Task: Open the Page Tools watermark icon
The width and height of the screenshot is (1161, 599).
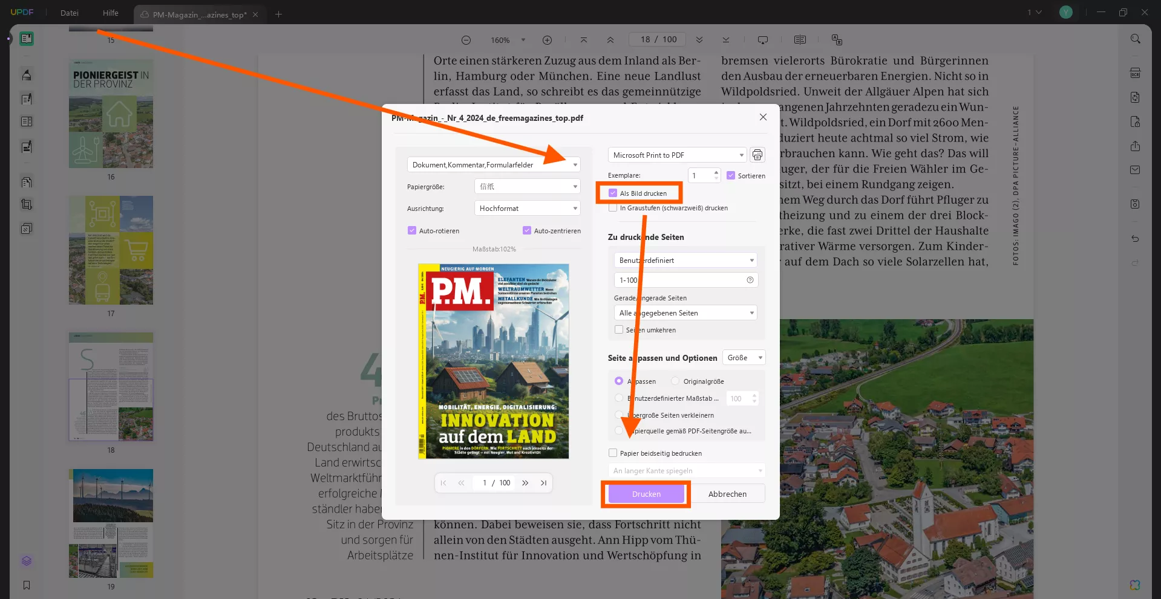Action: (27, 228)
